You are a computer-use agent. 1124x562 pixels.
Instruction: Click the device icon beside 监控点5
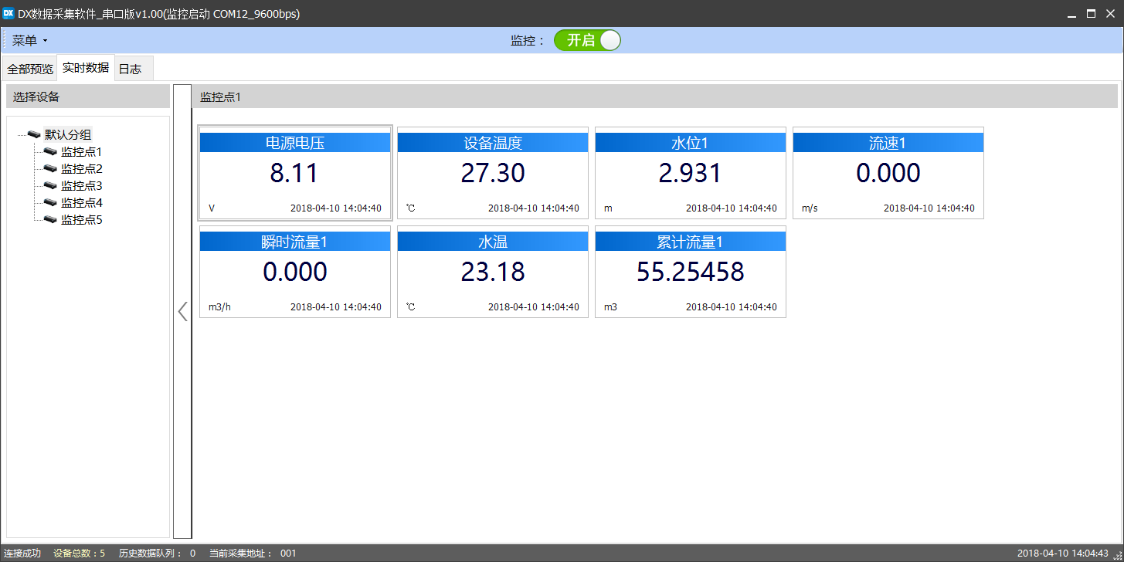[50, 219]
